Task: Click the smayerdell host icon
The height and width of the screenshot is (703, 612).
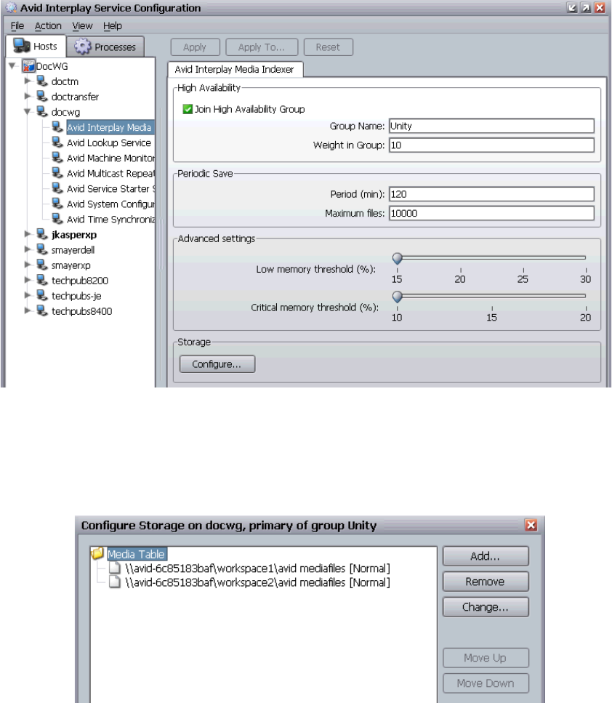Action: coord(42,249)
